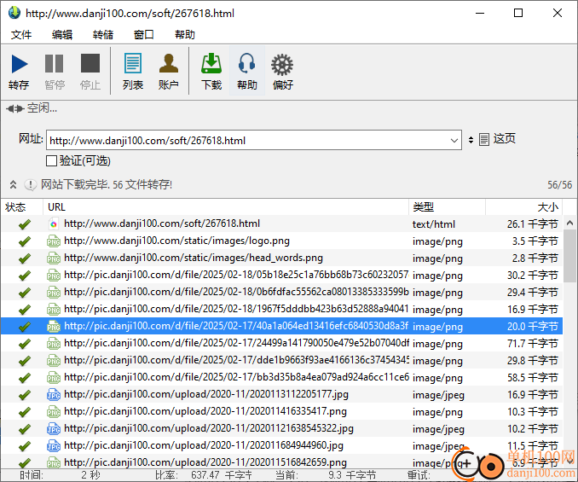Click the 下载 download icon
The image size is (578, 482).
(211, 63)
